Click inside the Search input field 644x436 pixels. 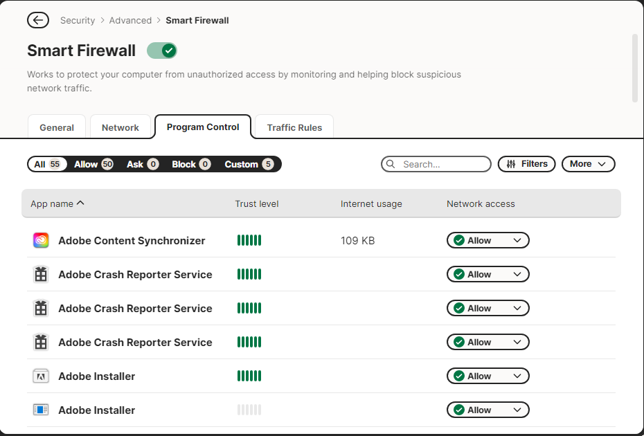click(x=443, y=165)
